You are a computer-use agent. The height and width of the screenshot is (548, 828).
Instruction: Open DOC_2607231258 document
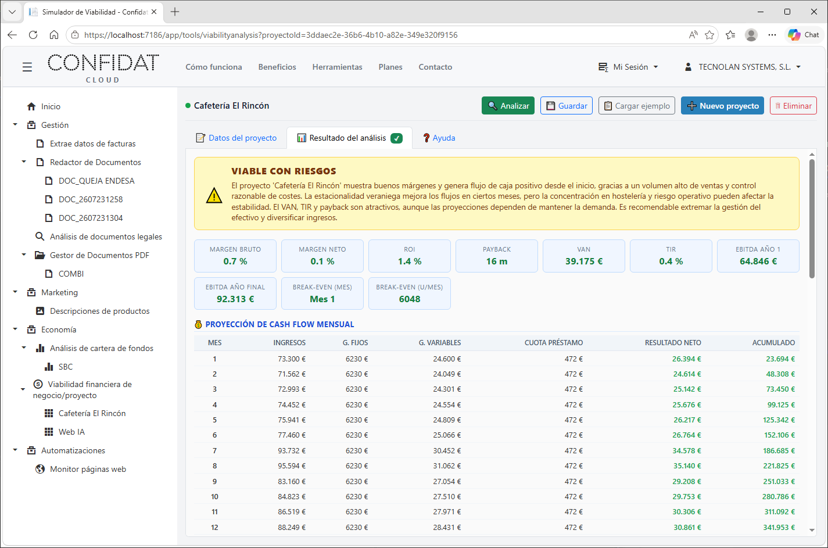pyautogui.click(x=91, y=199)
